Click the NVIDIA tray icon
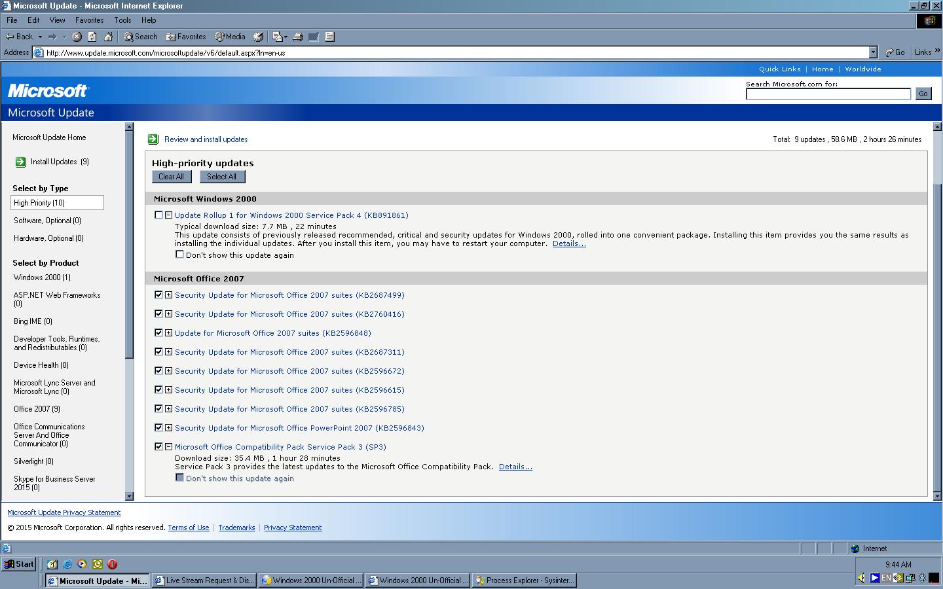943x589 pixels. (898, 578)
